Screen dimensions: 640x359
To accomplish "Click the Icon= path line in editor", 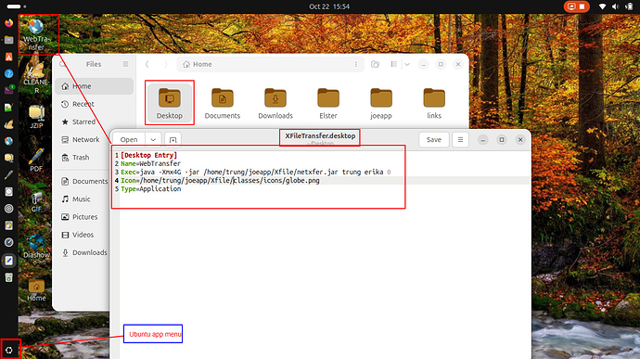I will 220,181.
